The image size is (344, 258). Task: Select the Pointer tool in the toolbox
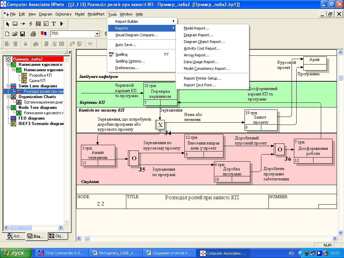pyautogui.click(x=8, y=24)
